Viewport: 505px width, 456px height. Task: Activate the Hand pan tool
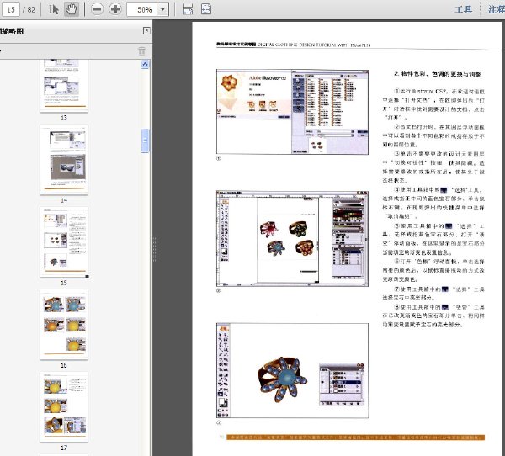[x=72, y=9]
